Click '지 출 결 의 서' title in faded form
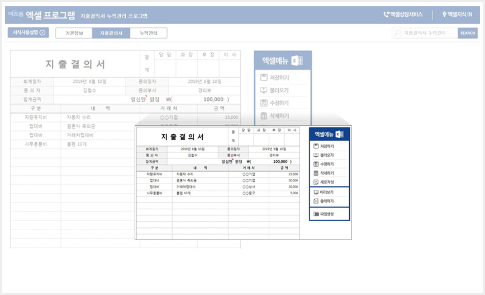 point(75,64)
